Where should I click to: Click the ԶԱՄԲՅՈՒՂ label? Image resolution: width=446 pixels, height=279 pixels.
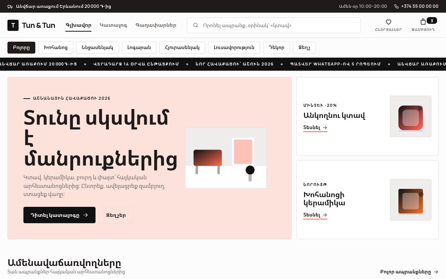[423, 30]
